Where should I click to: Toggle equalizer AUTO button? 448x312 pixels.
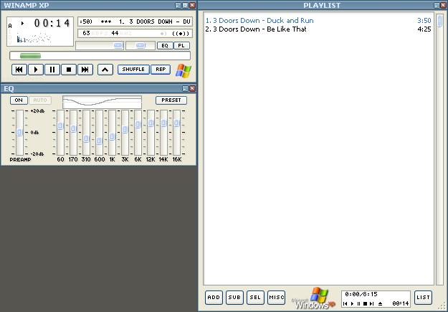coord(40,100)
